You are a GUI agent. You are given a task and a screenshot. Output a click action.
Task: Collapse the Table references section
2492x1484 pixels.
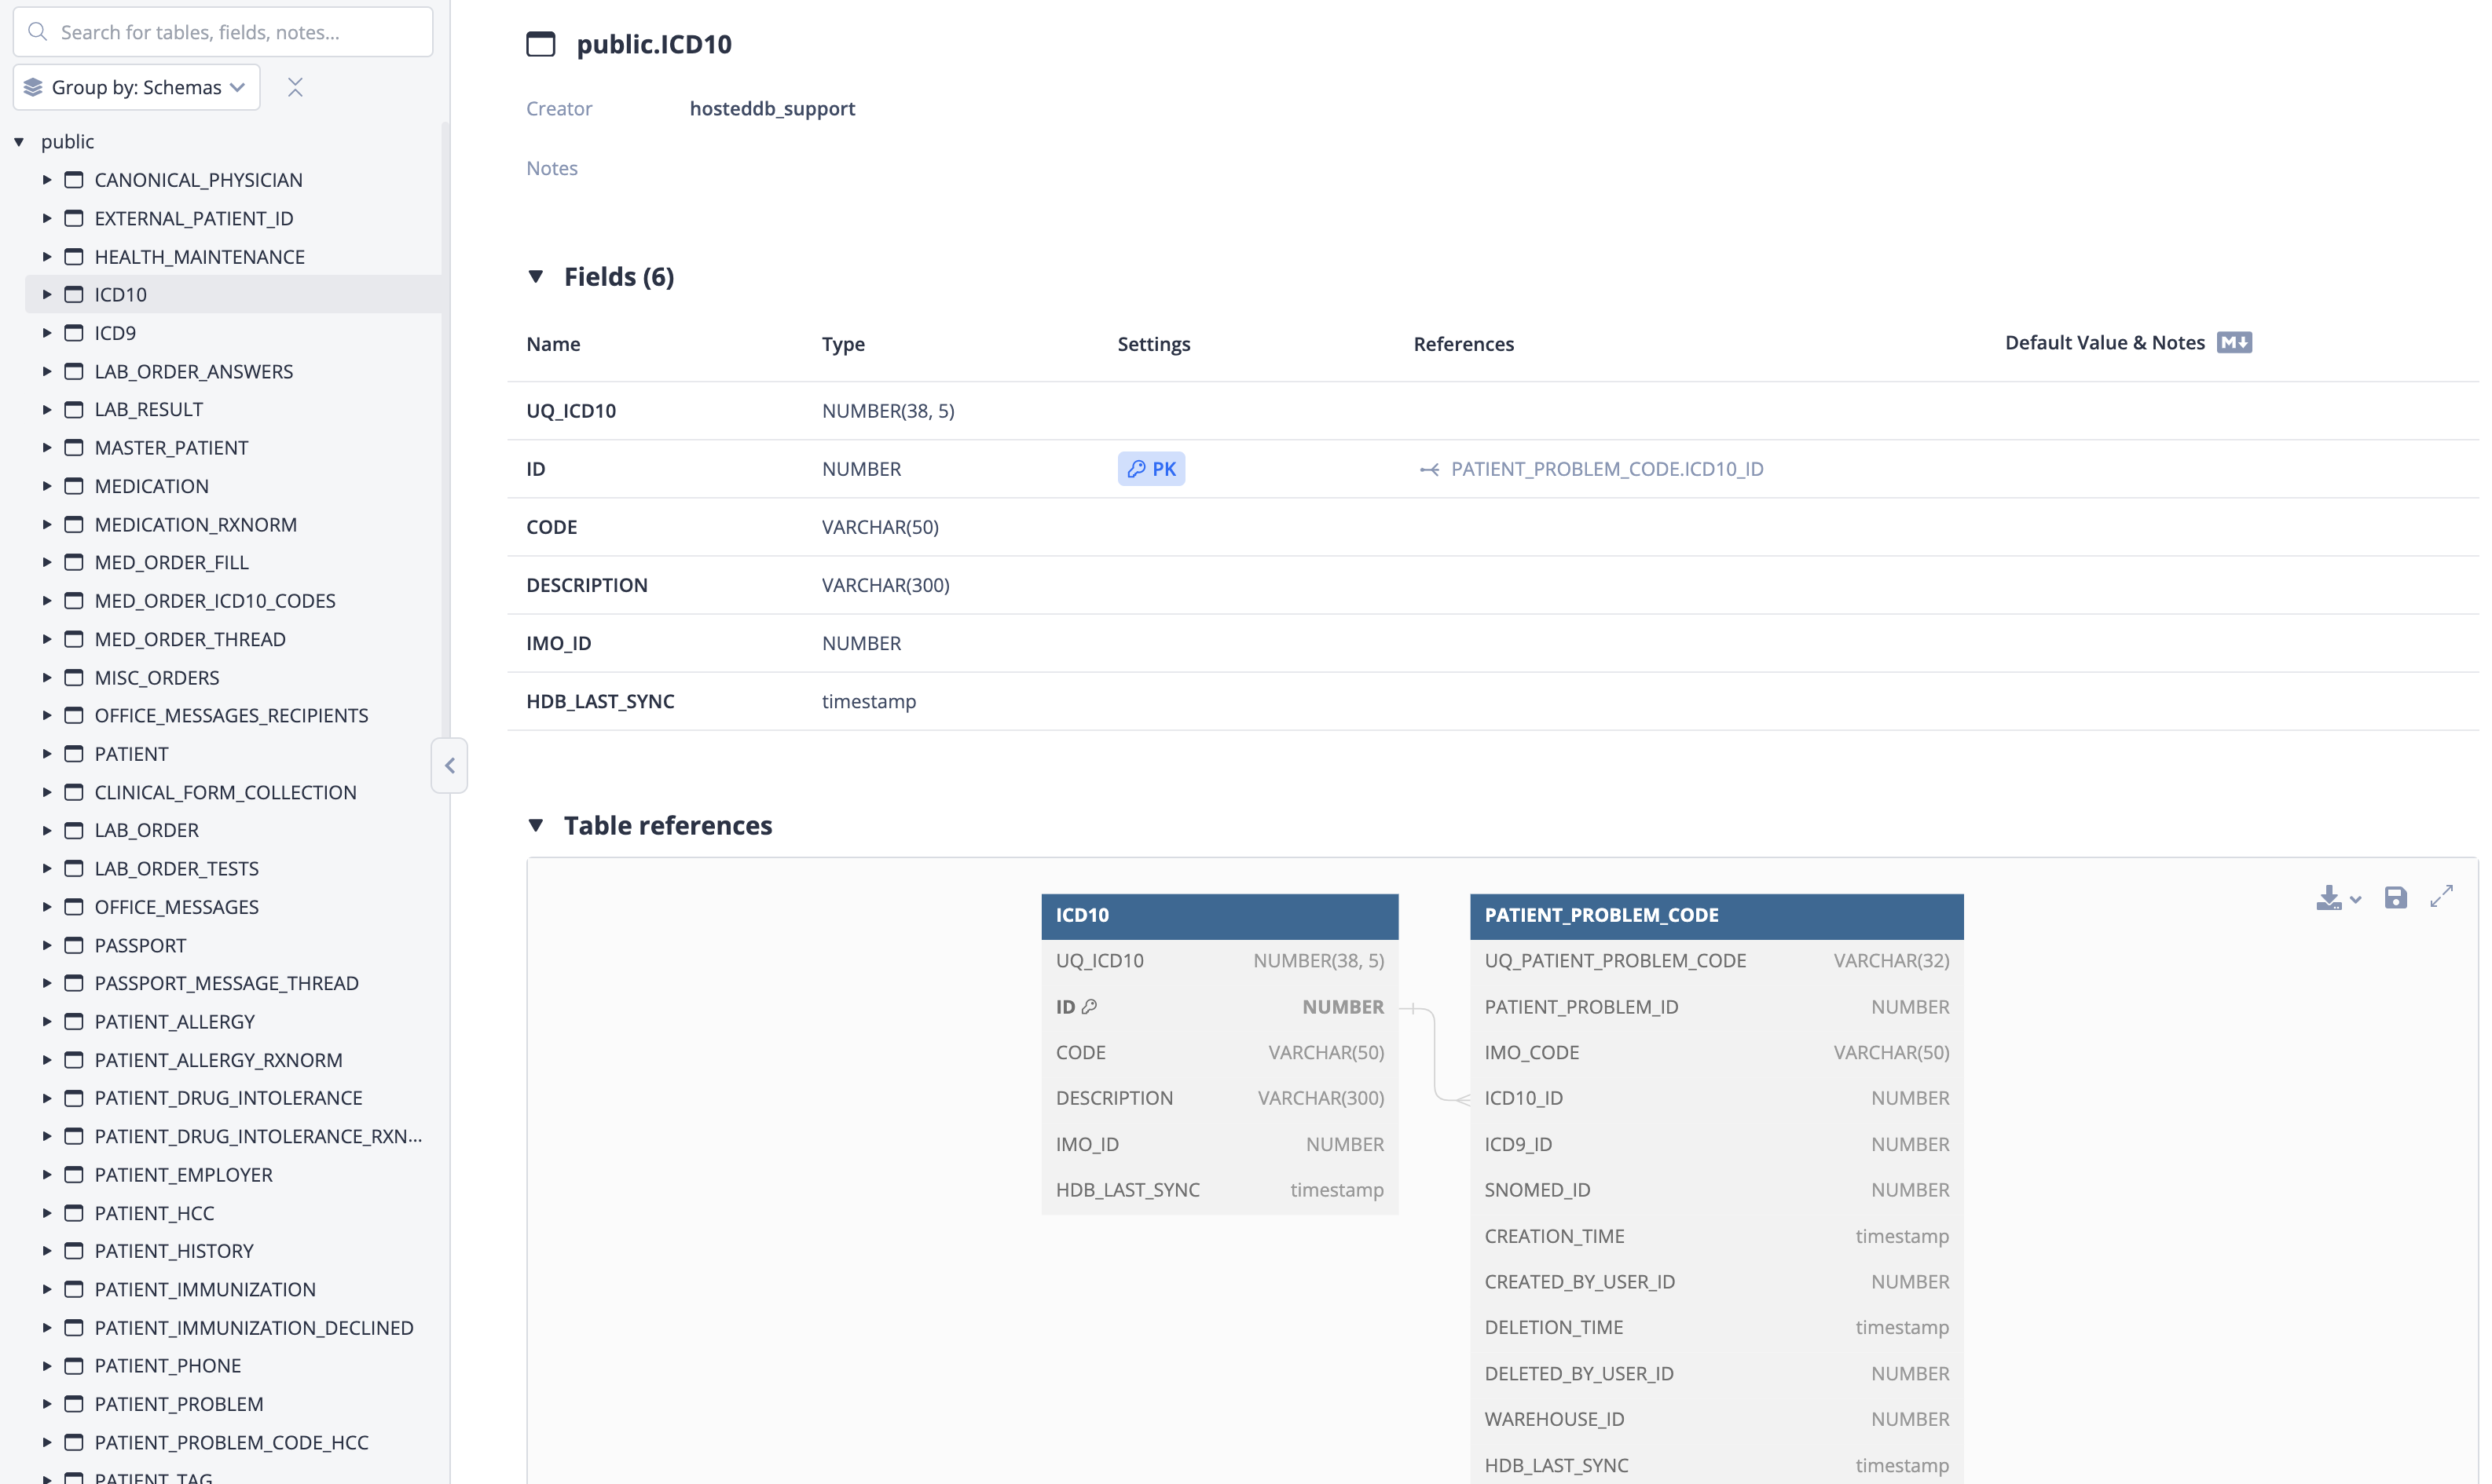537,827
